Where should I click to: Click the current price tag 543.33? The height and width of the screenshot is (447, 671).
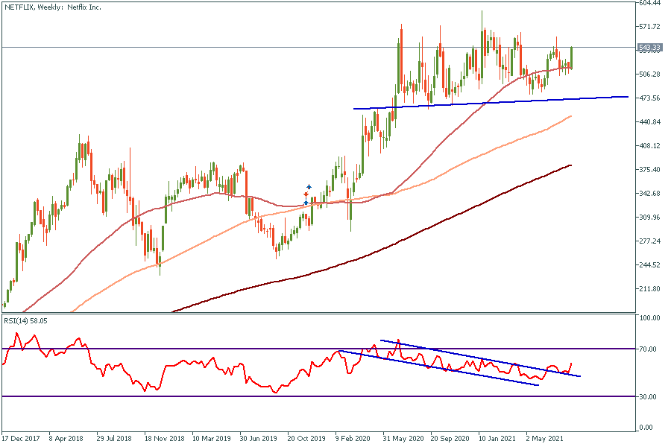[x=649, y=48]
